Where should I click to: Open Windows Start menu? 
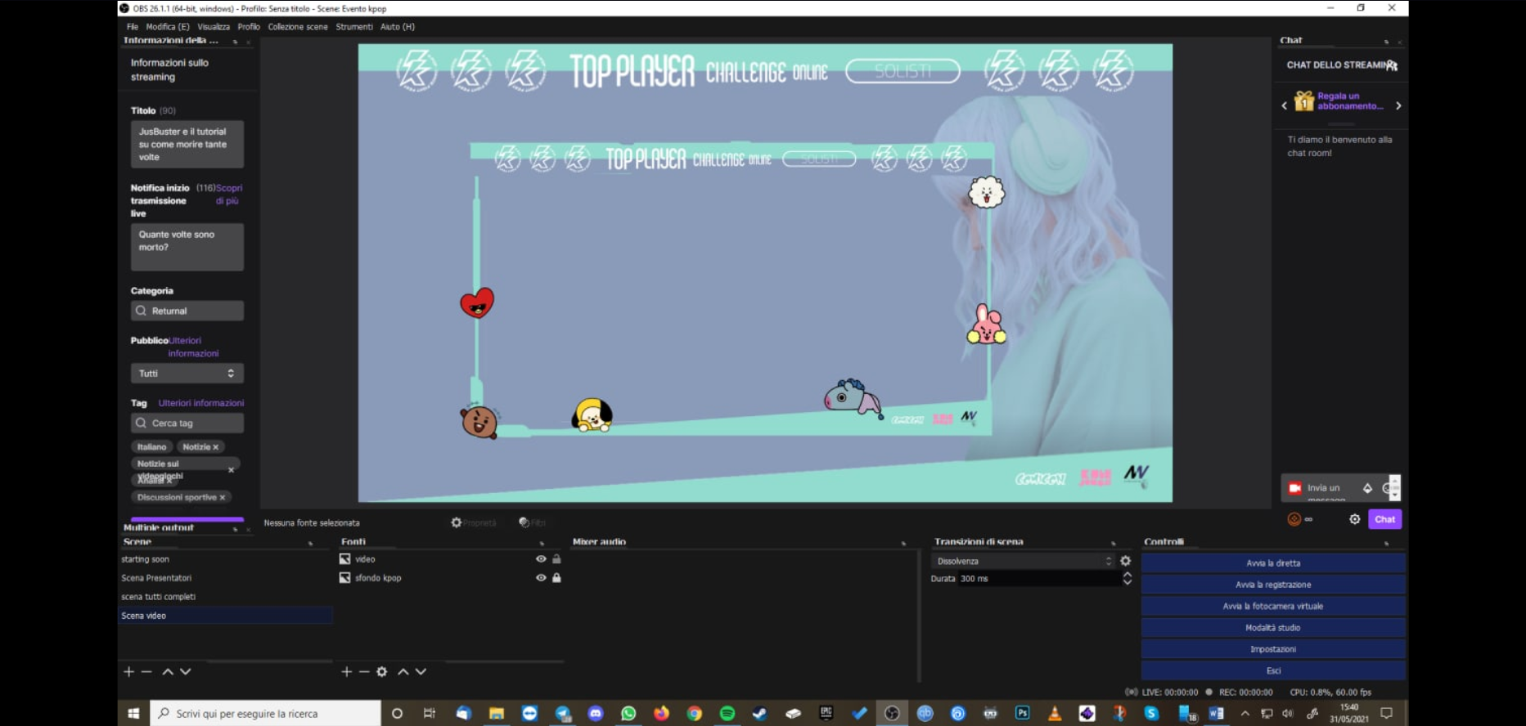pyautogui.click(x=133, y=713)
